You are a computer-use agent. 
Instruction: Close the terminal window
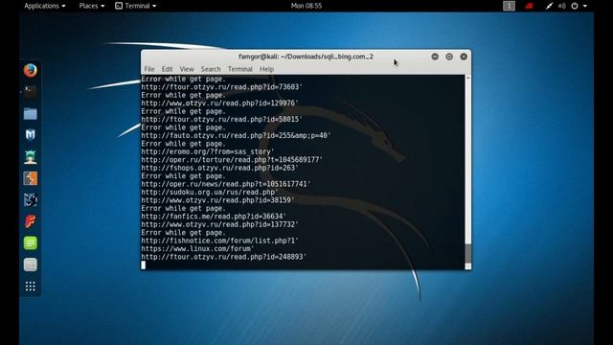coord(464,57)
